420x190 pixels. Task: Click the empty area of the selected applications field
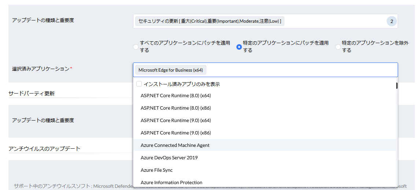click(x=301, y=70)
